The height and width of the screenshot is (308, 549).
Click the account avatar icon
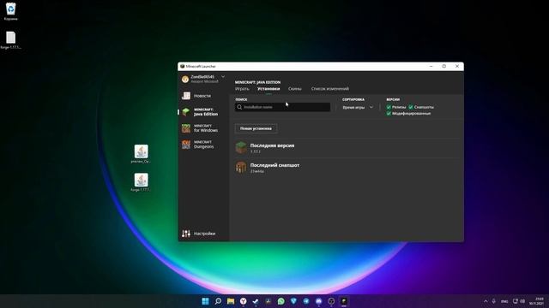[x=185, y=79]
